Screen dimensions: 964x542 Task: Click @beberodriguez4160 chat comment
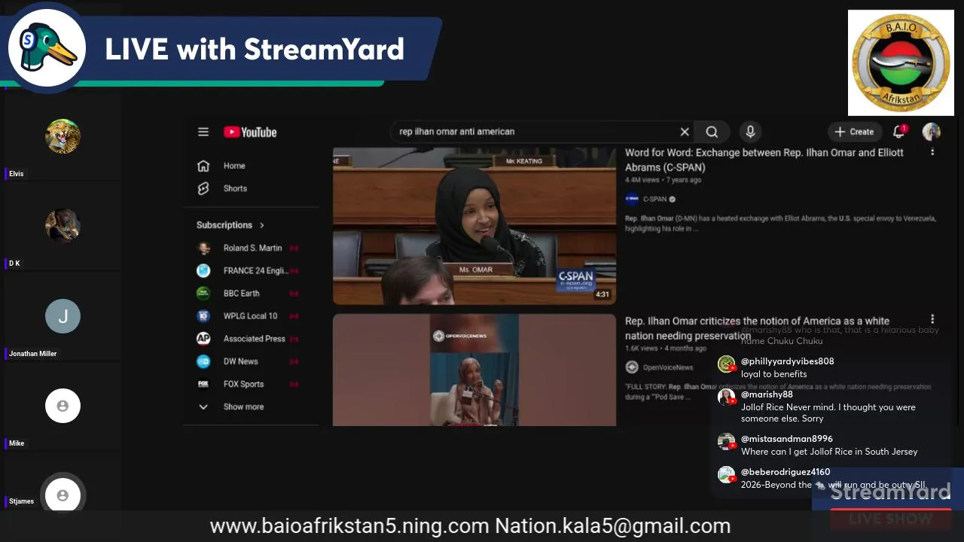[x=822, y=478]
